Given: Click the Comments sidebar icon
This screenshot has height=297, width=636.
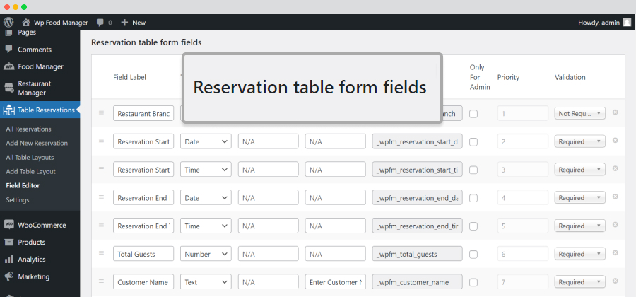Looking at the screenshot, I should tap(8, 49).
